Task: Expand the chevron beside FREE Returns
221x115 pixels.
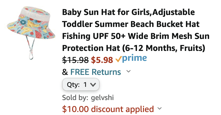Action: pos(129,71)
